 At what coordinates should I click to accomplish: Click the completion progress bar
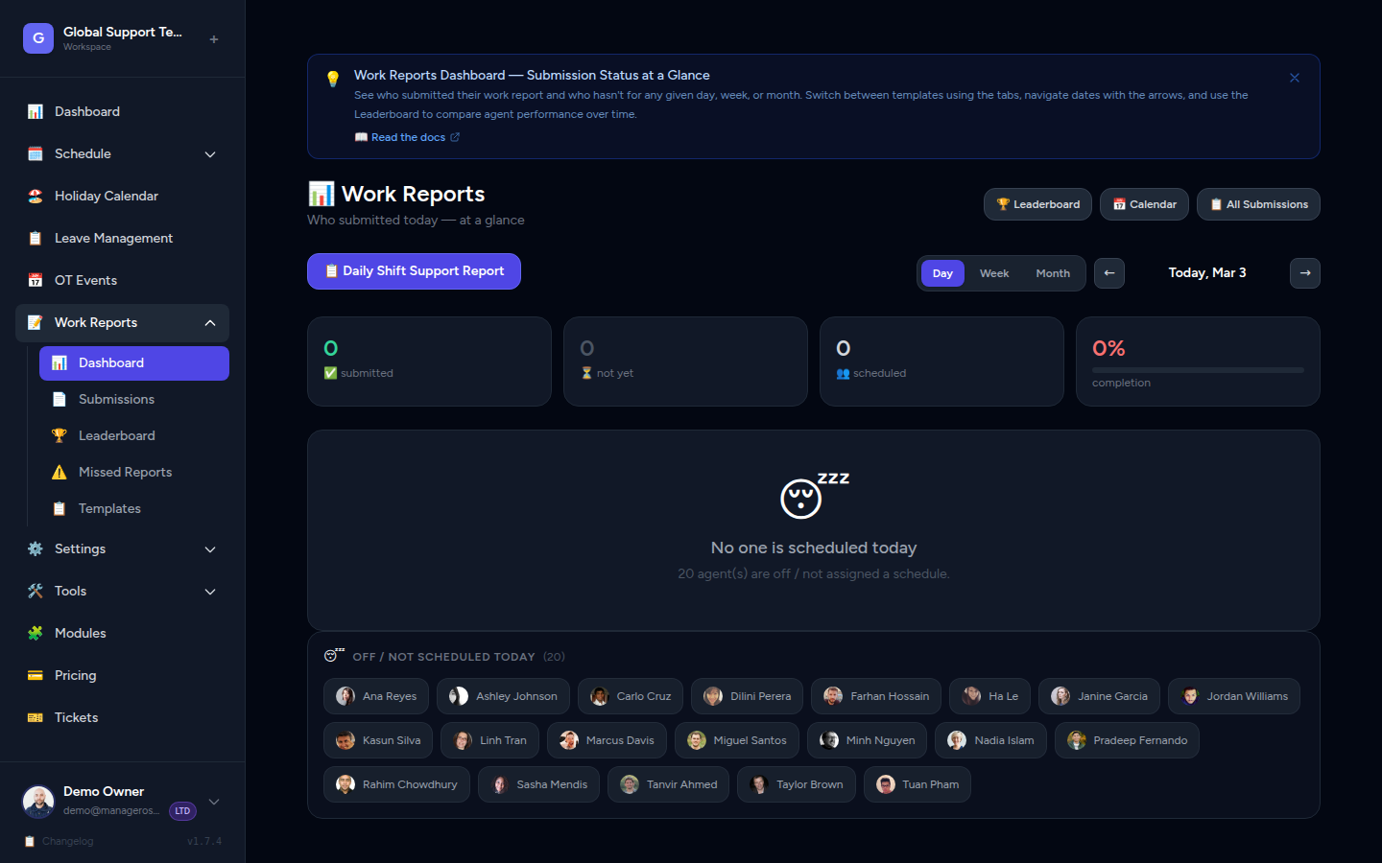click(1197, 368)
